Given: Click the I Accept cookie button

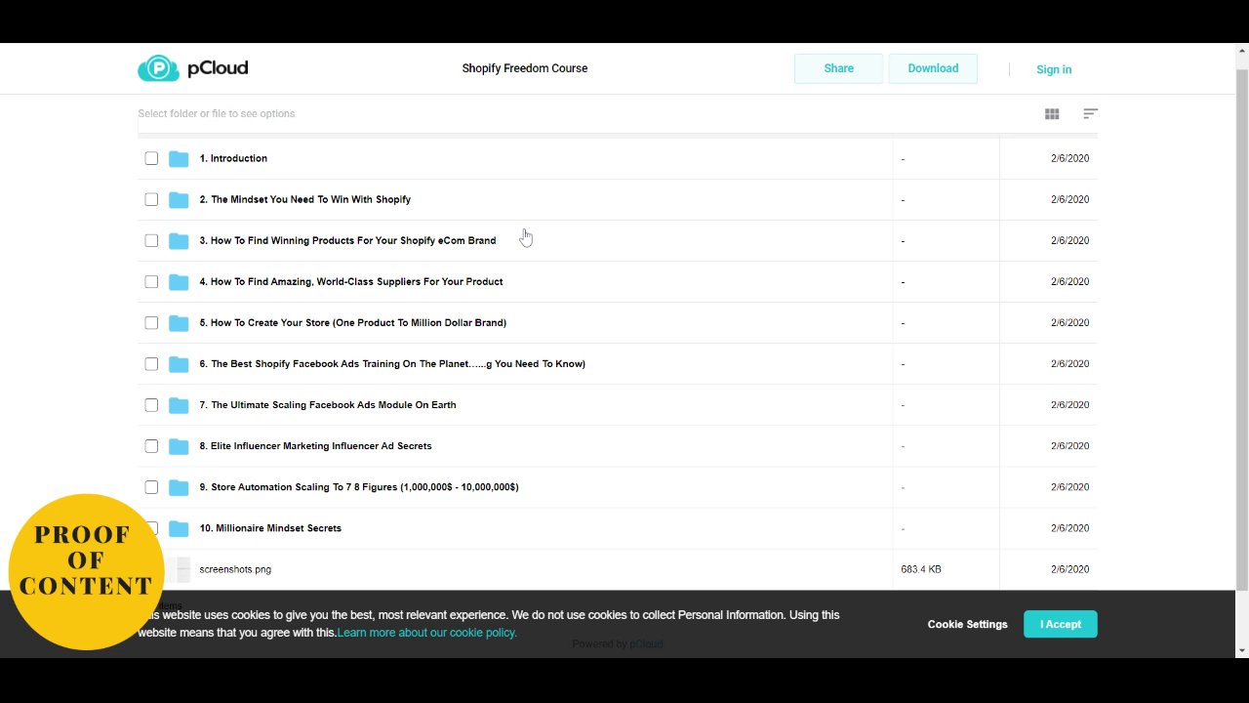Looking at the screenshot, I should 1061,624.
